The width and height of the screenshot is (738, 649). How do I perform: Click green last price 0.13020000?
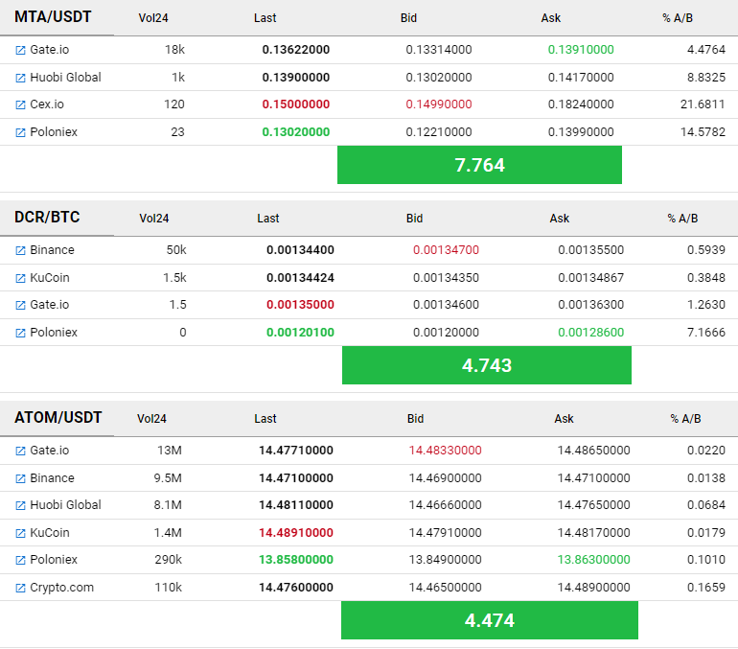click(x=296, y=131)
